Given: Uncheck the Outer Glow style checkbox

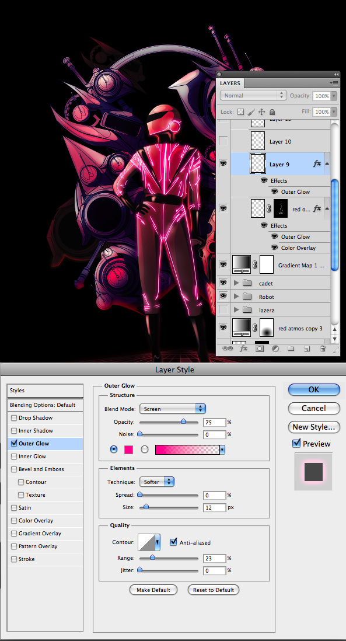Looking at the screenshot, I should [15, 443].
